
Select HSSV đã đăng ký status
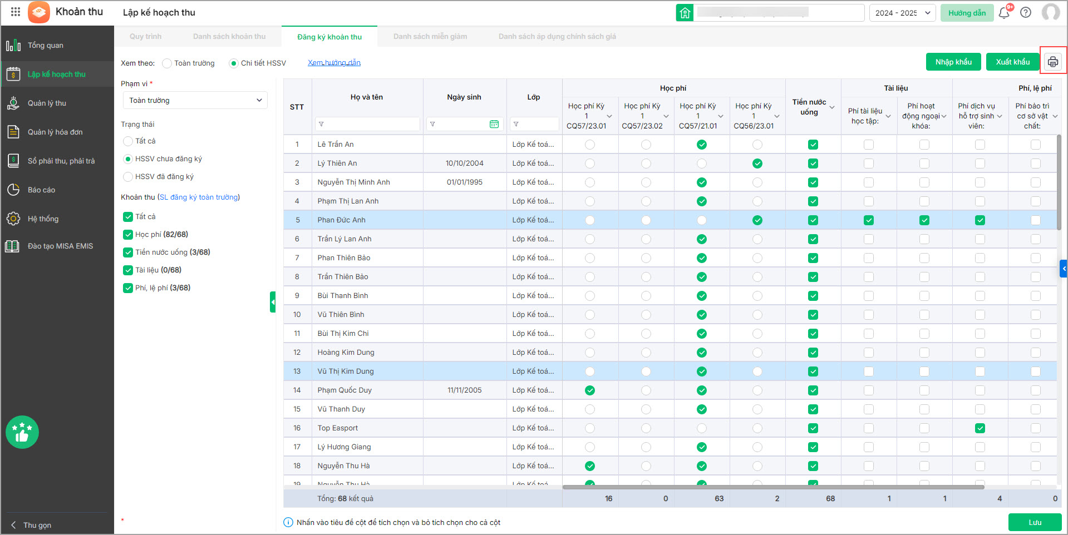[x=128, y=177]
